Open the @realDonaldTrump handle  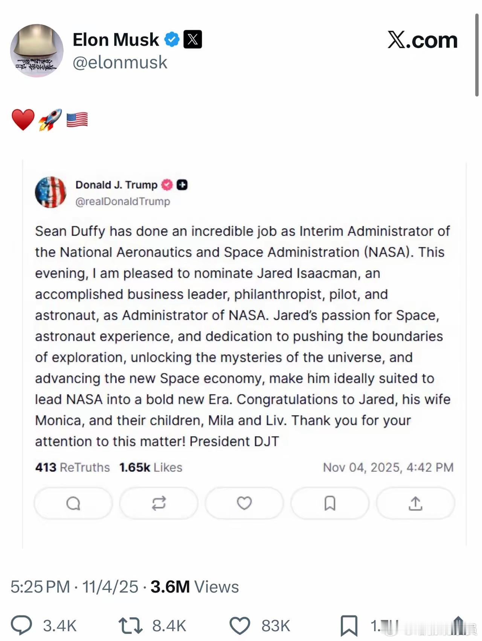point(123,201)
